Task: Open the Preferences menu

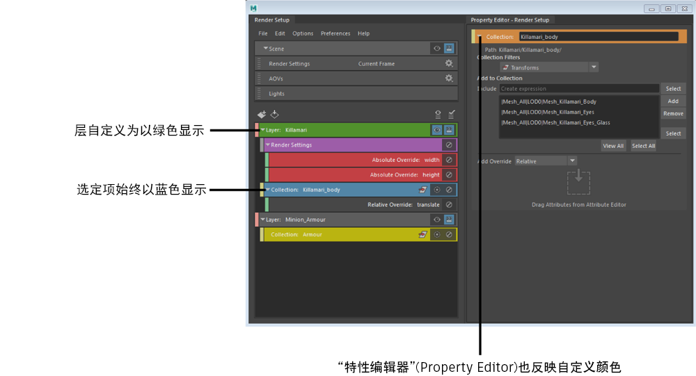Action: pyautogui.click(x=335, y=33)
